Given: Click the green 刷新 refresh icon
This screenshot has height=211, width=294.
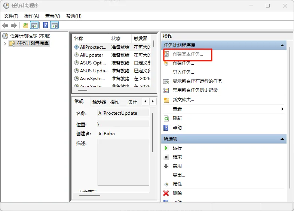Looking at the screenshot, I should click(166, 118).
